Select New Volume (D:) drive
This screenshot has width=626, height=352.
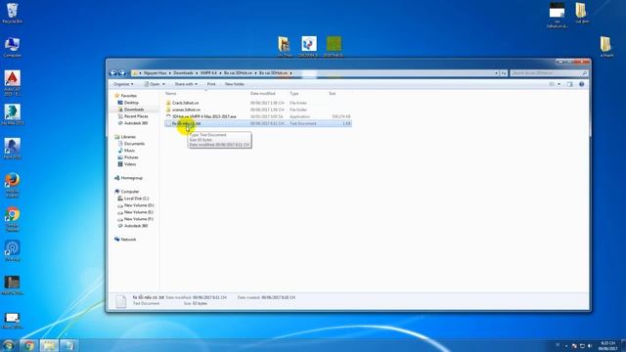(x=139, y=205)
